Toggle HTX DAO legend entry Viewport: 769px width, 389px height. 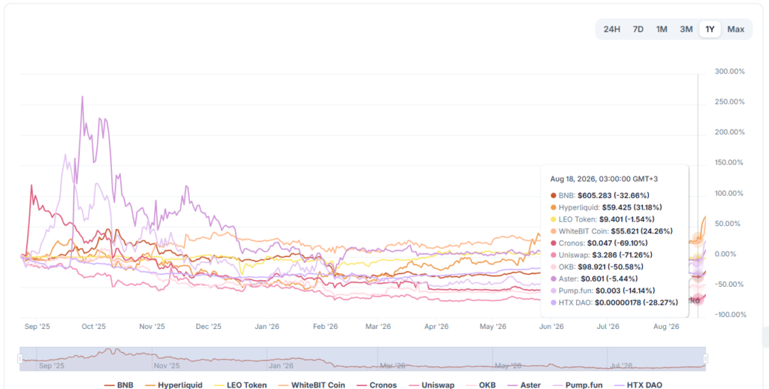pos(638,385)
